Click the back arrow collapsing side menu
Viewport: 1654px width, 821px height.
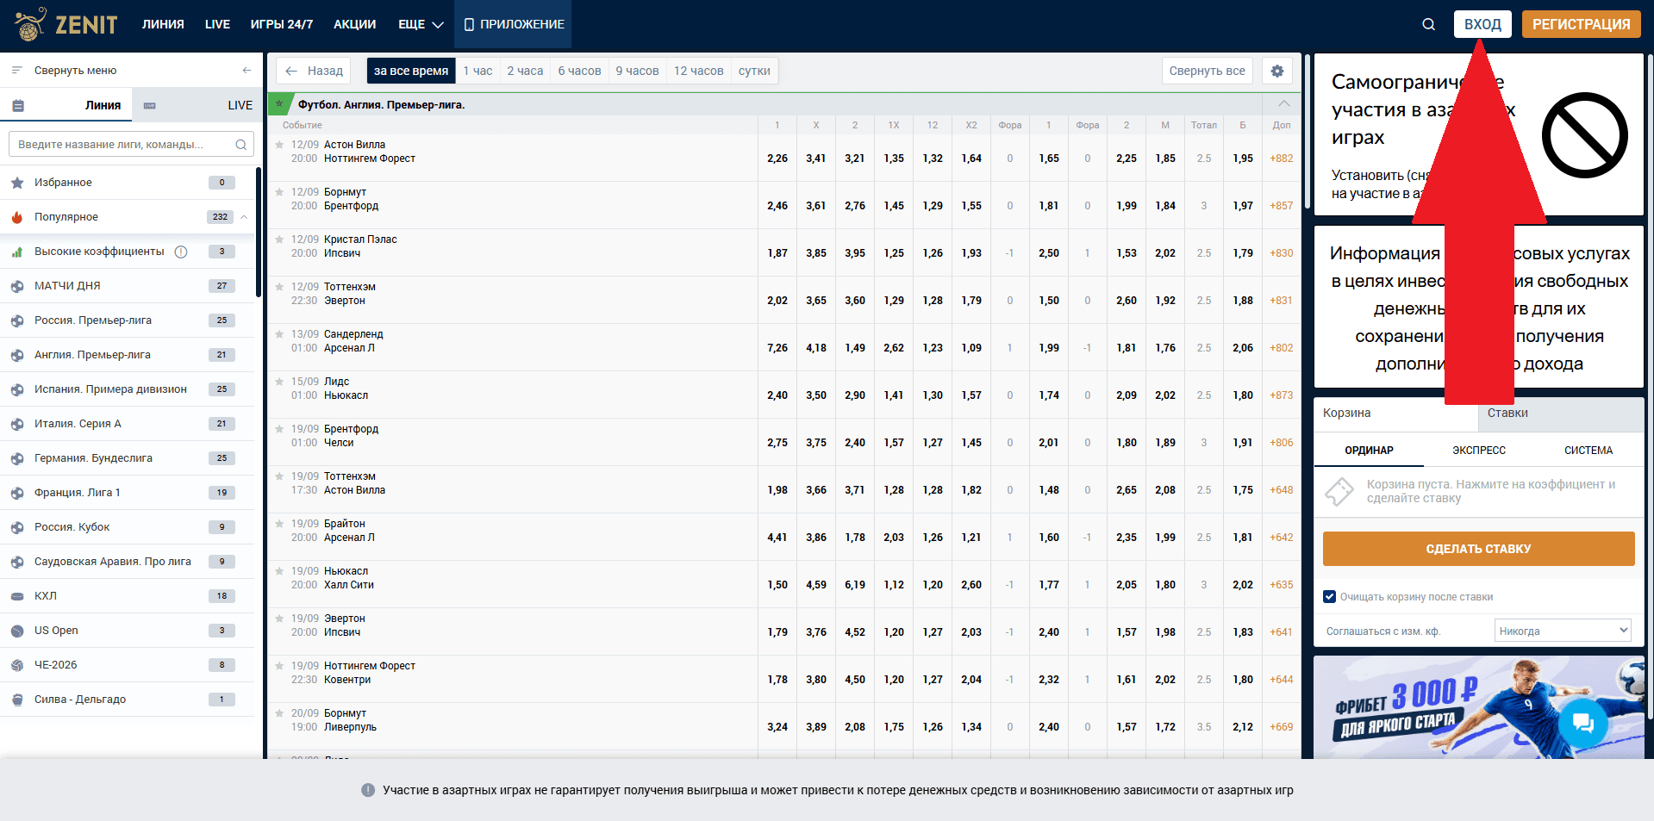pos(247,71)
